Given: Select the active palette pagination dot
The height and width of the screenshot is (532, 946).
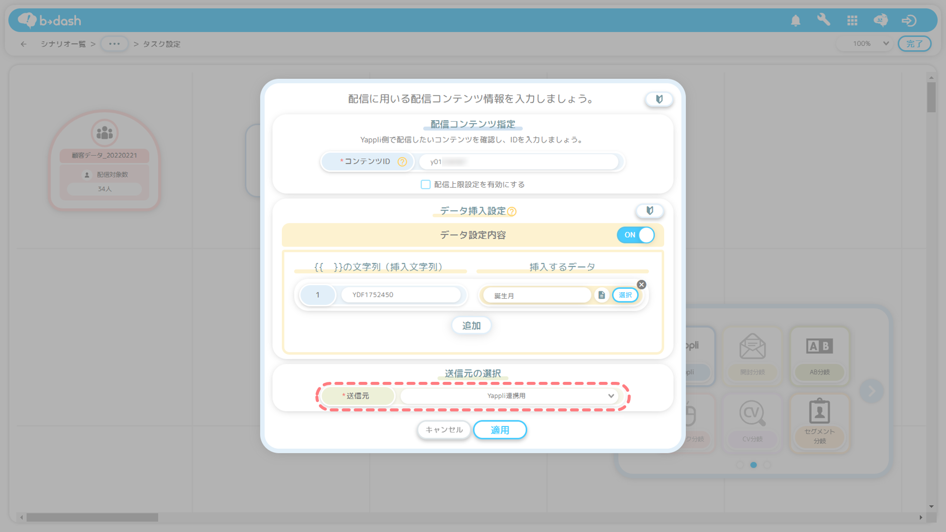Looking at the screenshot, I should (753, 465).
